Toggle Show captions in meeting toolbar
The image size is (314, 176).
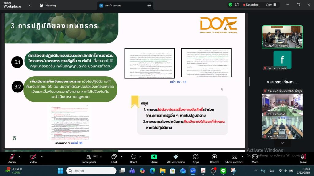[x=234, y=158]
